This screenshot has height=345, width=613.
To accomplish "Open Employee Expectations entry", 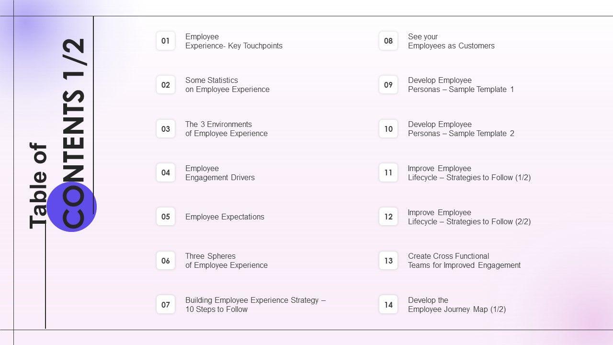I will click(225, 217).
